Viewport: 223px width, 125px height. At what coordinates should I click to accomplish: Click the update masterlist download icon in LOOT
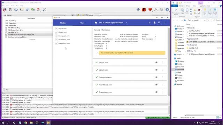[155, 23]
